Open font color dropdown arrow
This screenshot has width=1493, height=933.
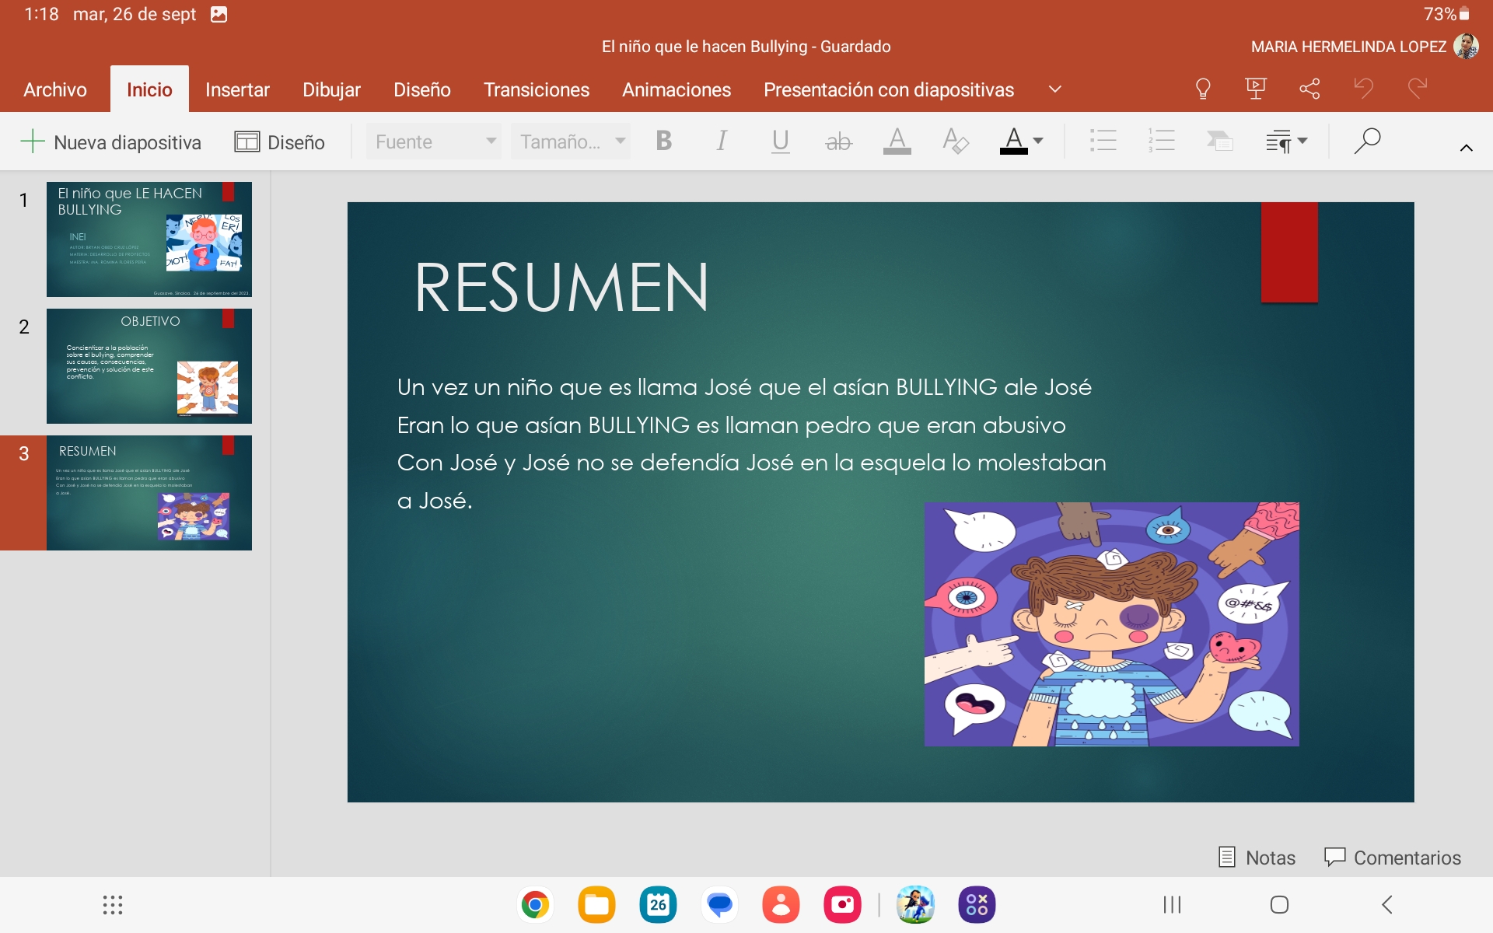(1038, 142)
